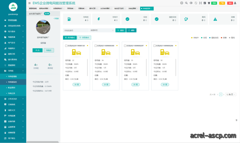Switch to the highlighted teal page tab

pos(147,9)
